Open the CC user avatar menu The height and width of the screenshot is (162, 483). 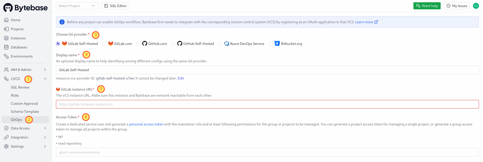point(476,6)
